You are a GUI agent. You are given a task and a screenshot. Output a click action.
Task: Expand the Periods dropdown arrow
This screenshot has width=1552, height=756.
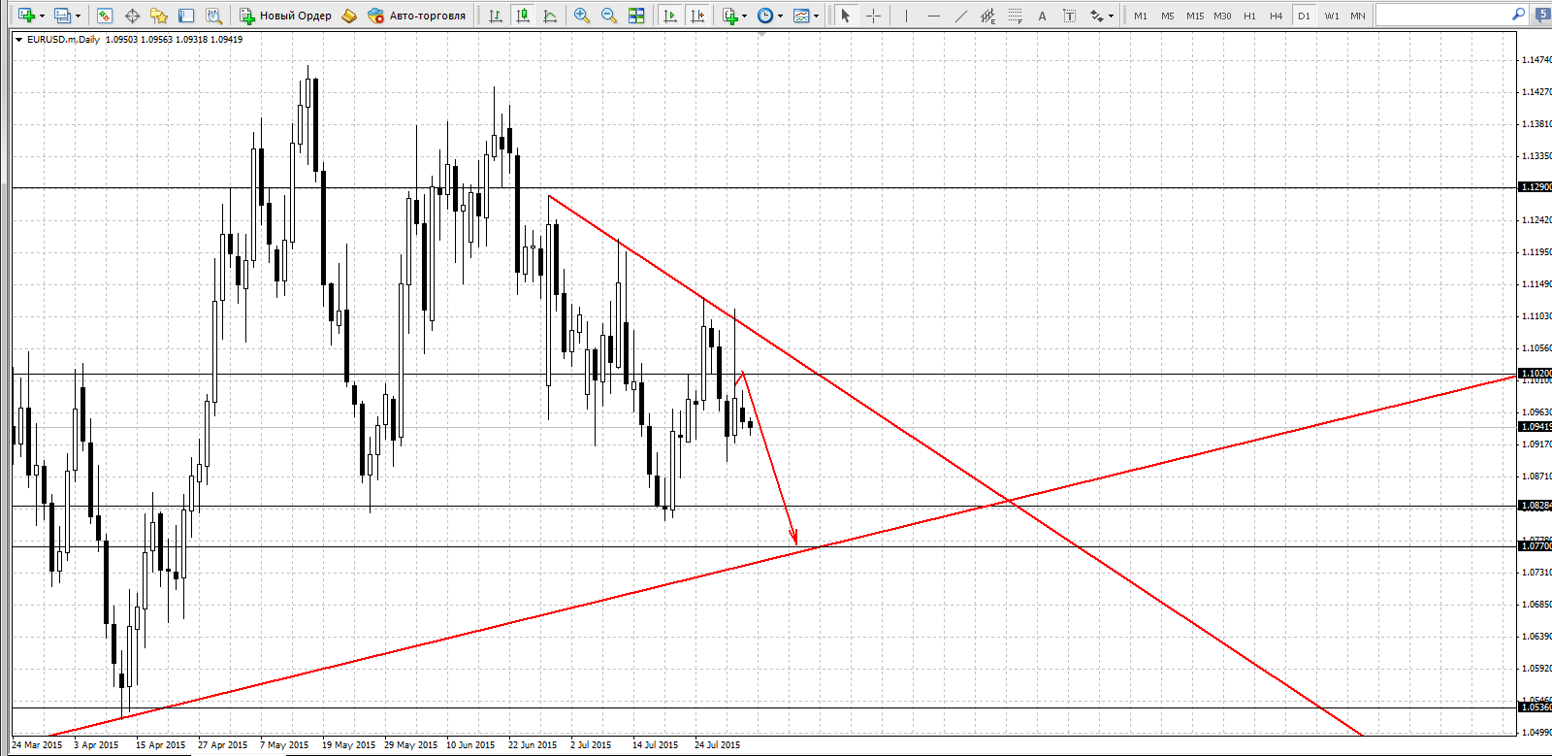click(780, 16)
